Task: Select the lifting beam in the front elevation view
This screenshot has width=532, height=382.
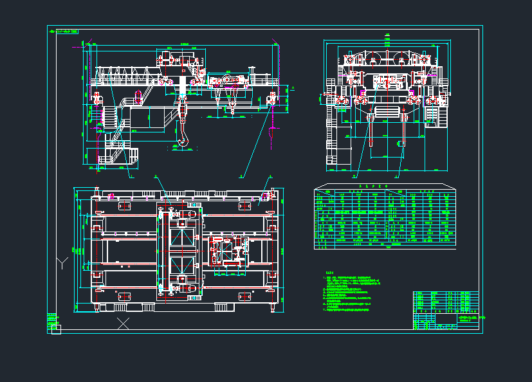Action: click(x=386, y=113)
